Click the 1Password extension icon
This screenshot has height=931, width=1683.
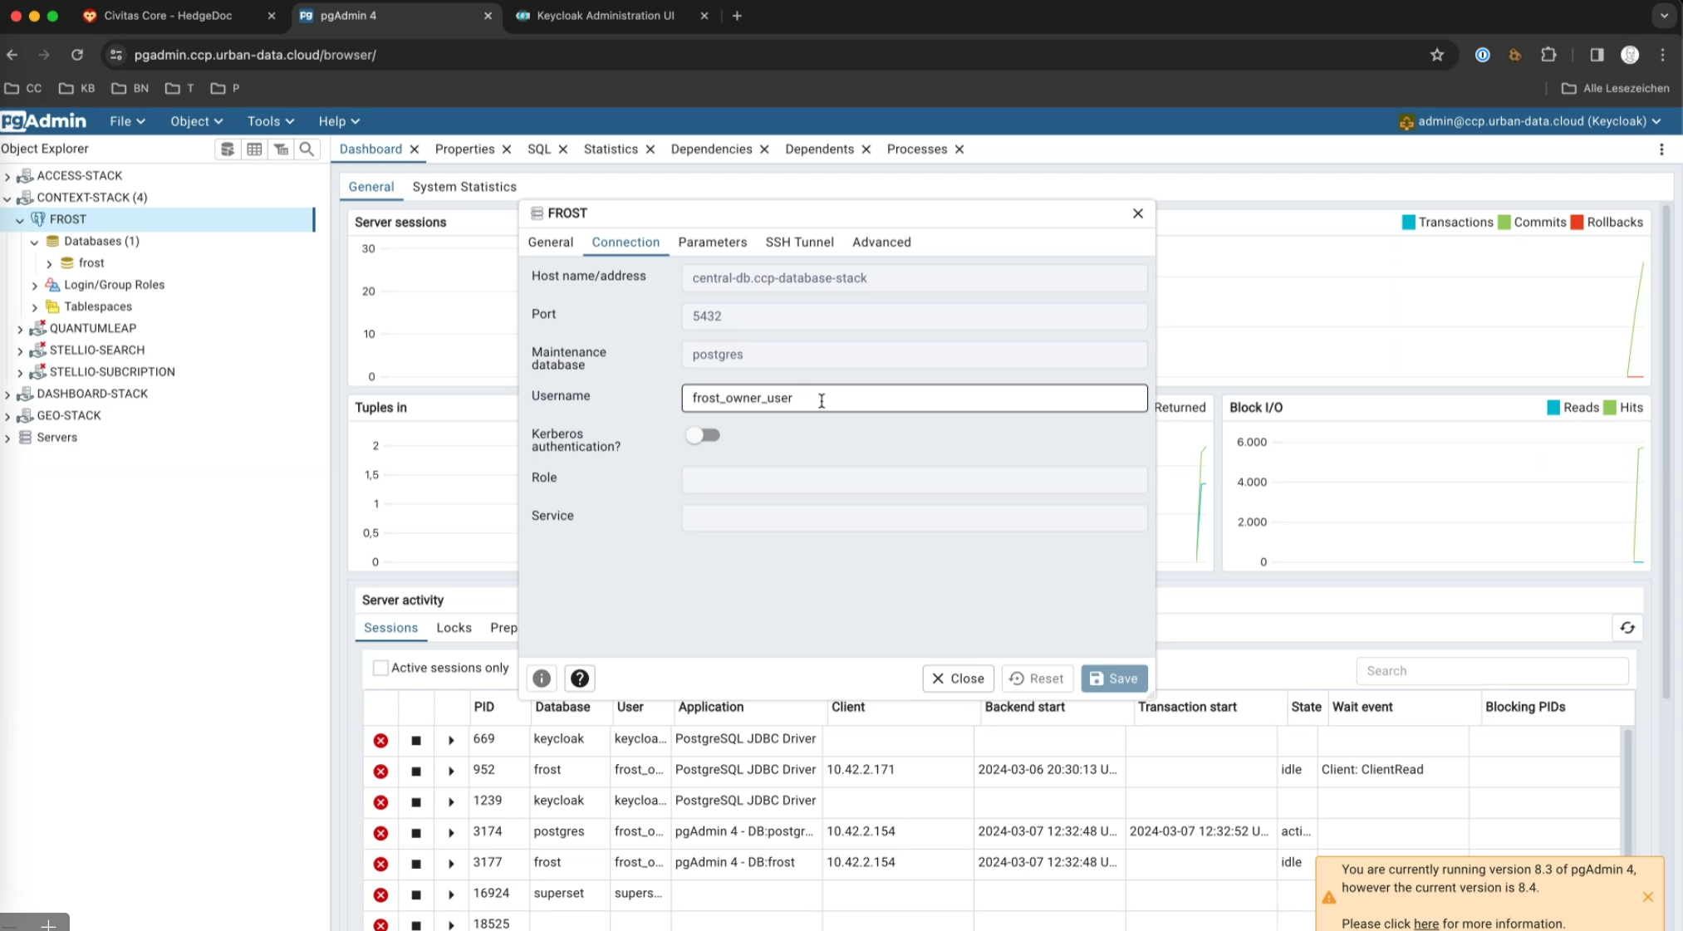click(1483, 55)
